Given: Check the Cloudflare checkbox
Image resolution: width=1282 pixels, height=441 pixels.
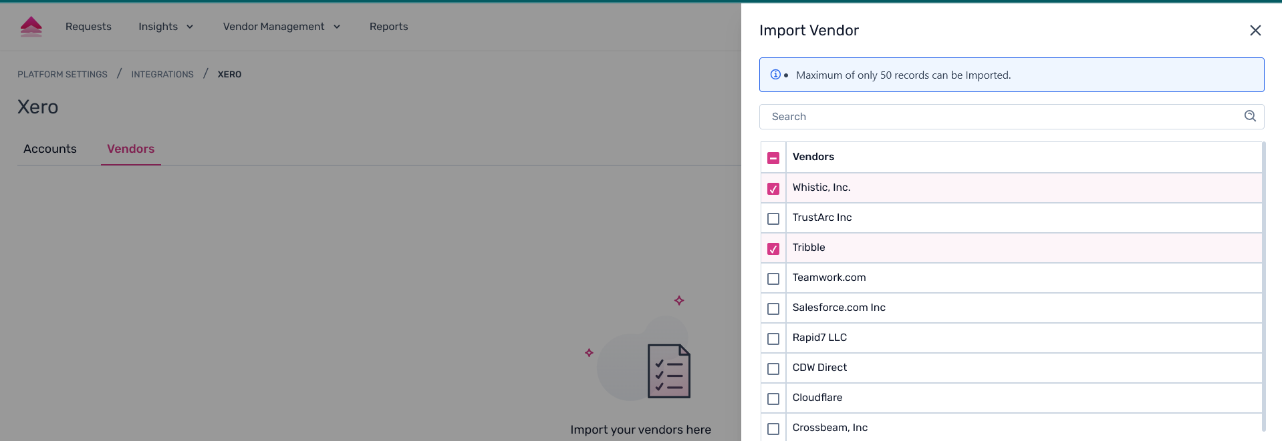Looking at the screenshot, I should pyautogui.click(x=773, y=399).
